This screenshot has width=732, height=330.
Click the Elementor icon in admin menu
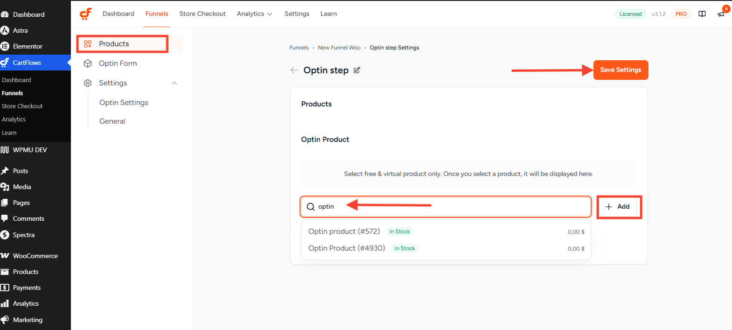5,46
